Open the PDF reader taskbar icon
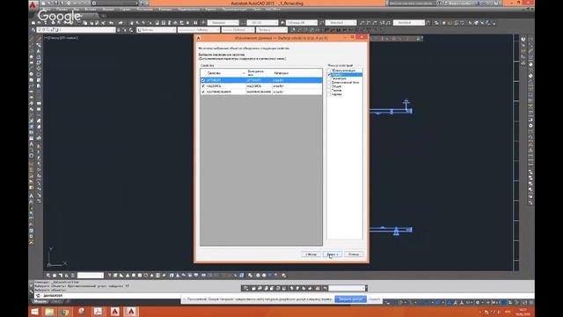Viewport: 563px width, 317px height. pyautogui.click(x=98, y=311)
